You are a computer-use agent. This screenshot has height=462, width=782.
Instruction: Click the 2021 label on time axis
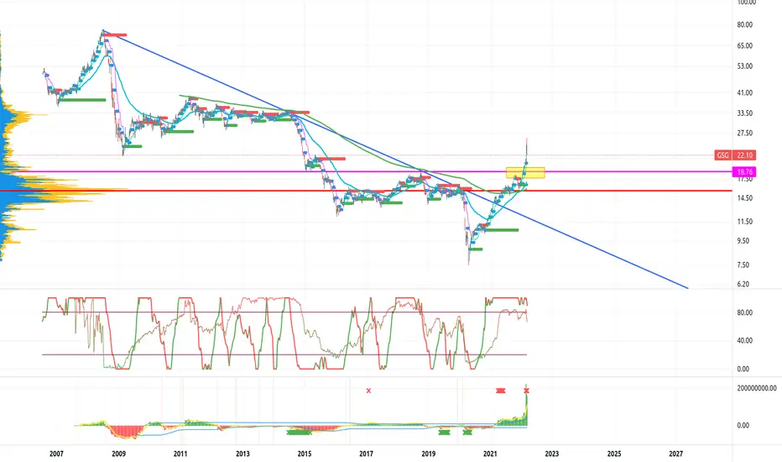coord(490,454)
